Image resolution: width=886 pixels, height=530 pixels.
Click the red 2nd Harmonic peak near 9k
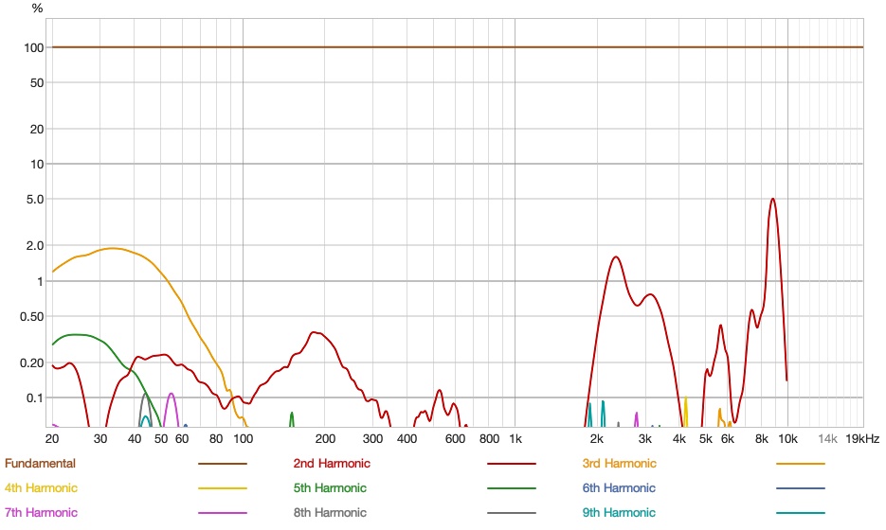773,199
